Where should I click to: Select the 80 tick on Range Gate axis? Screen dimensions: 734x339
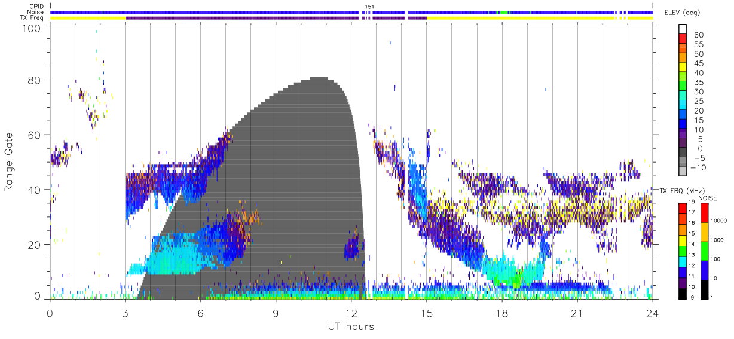[x=33, y=80]
